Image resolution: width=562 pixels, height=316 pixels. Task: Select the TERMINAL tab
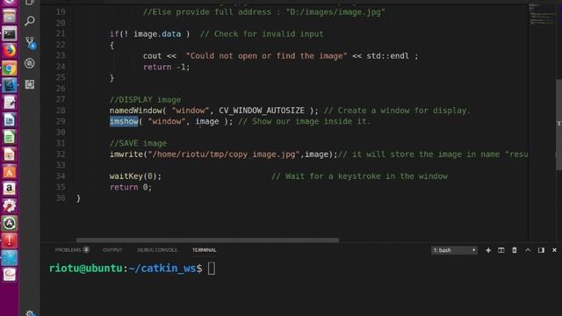[x=205, y=250]
